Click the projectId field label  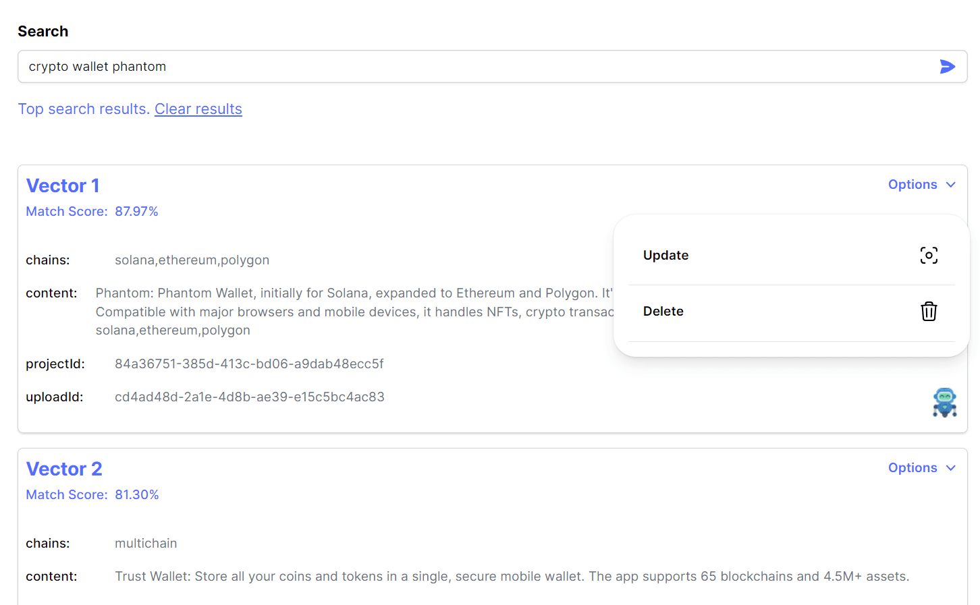click(55, 364)
